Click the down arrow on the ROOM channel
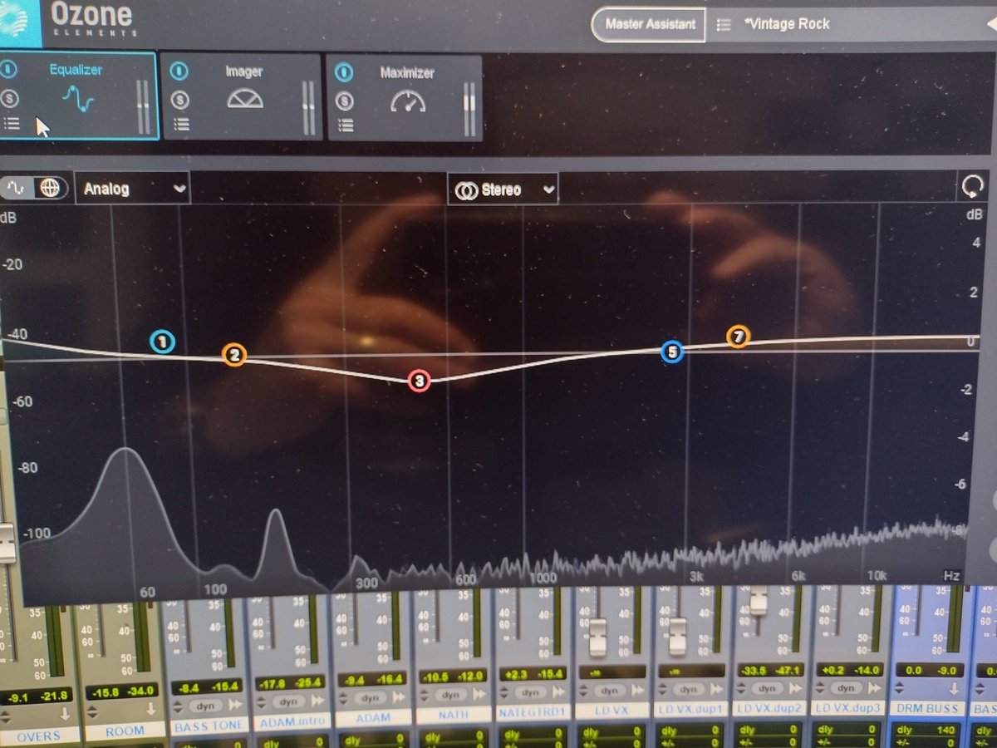The image size is (997, 748). (x=150, y=709)
